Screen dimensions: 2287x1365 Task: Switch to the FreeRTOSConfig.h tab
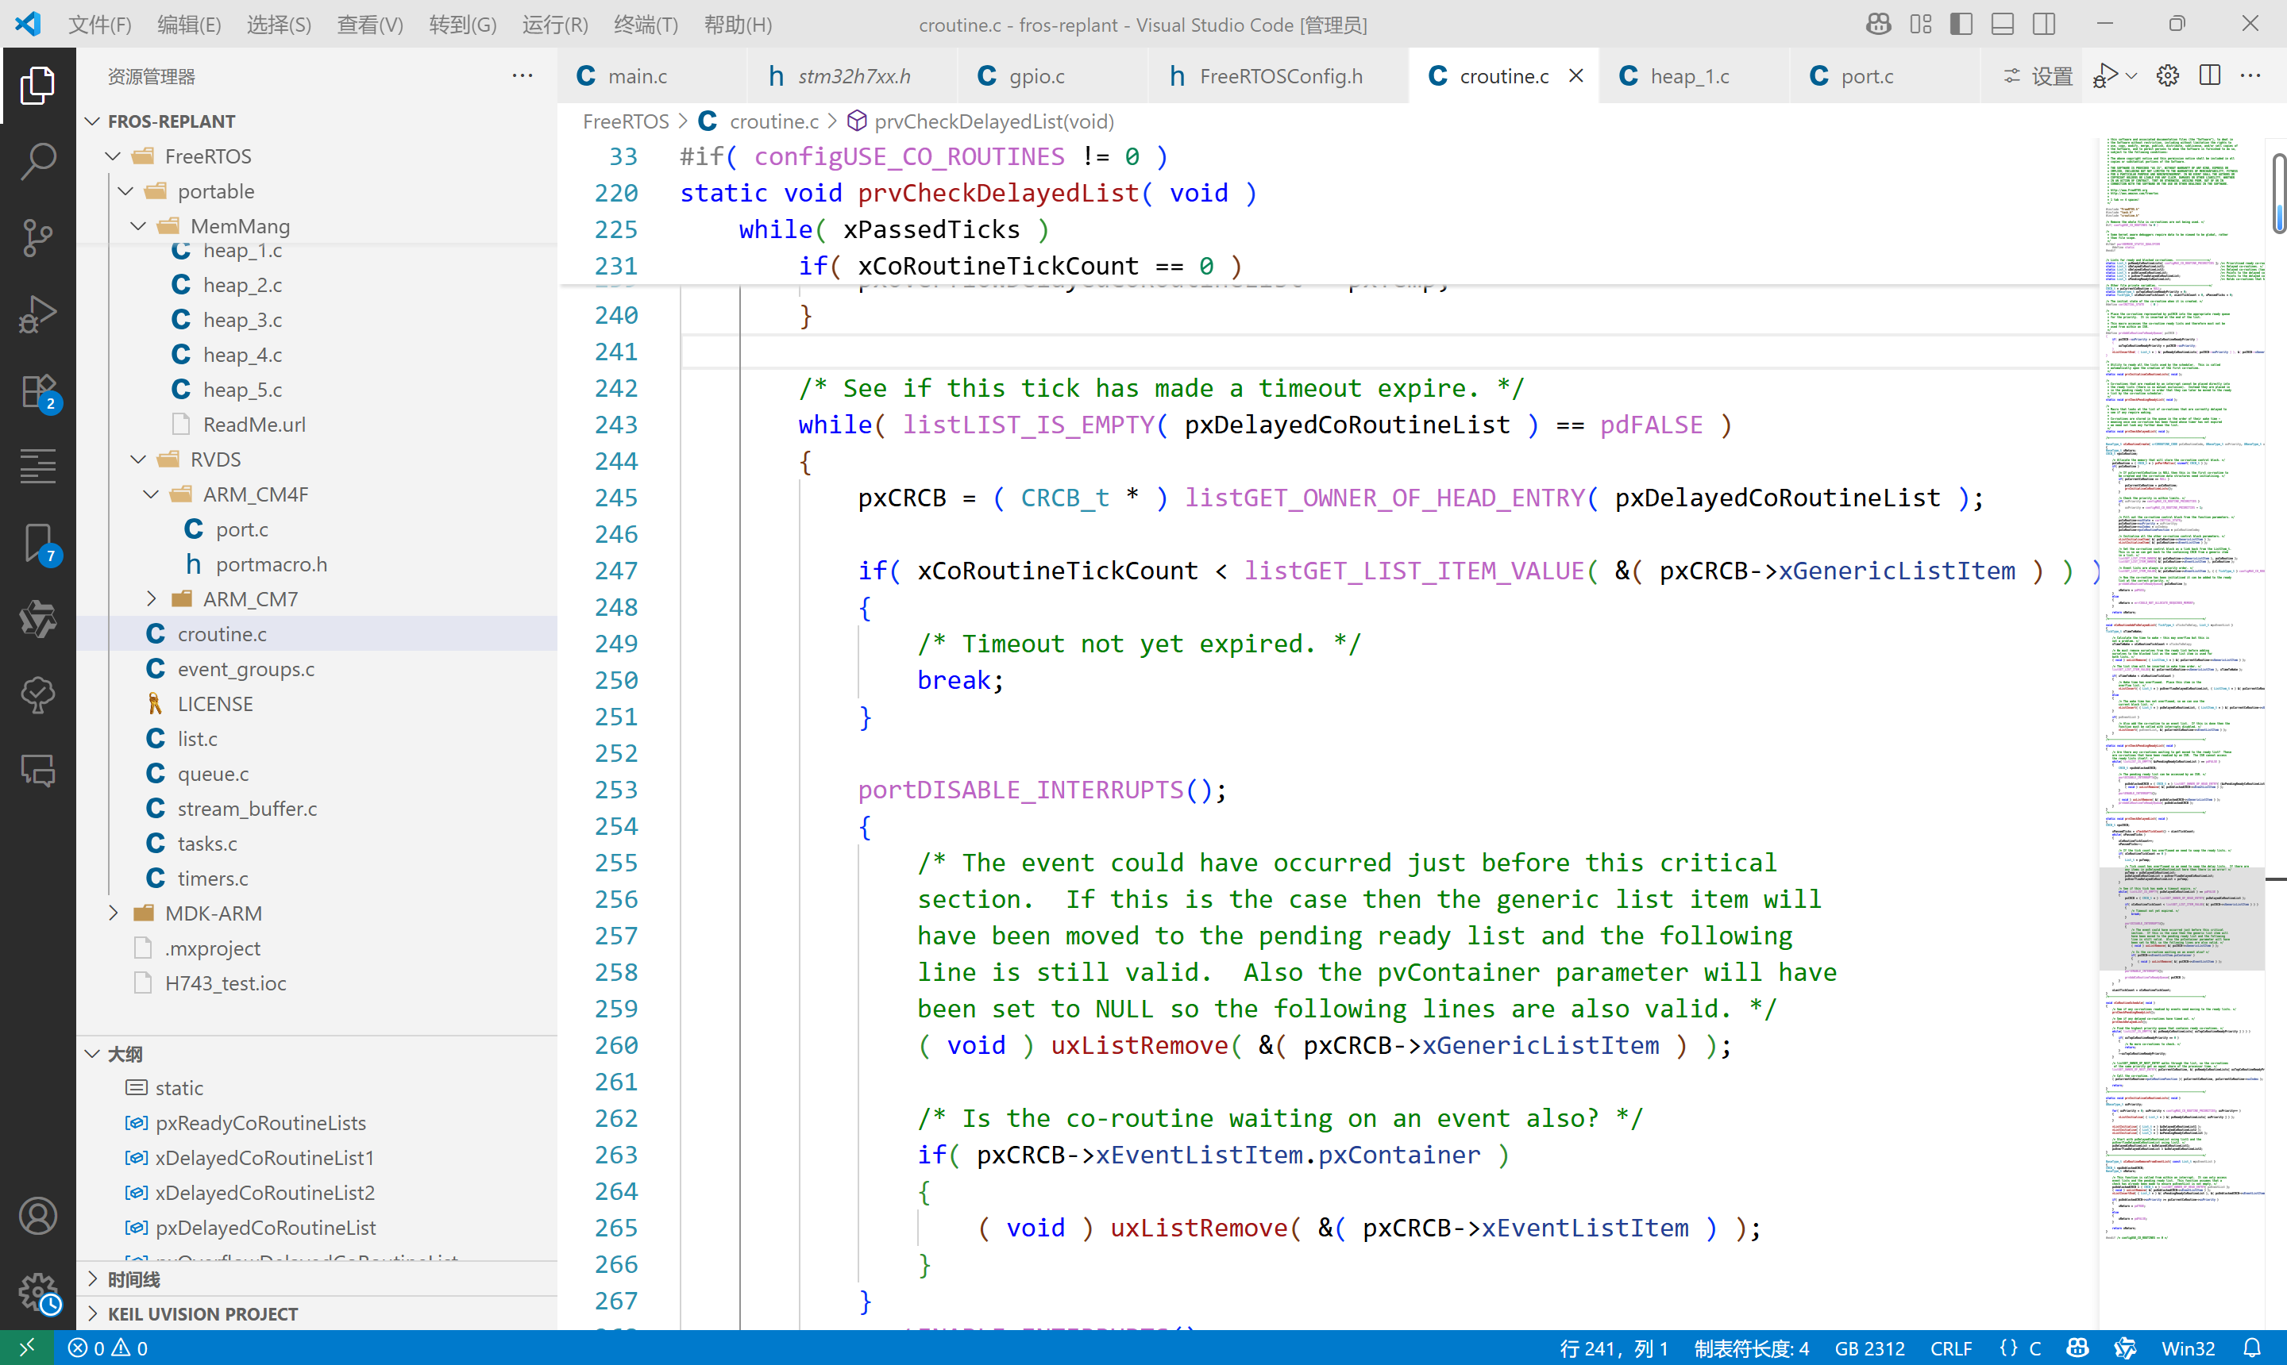(1280, 75)
